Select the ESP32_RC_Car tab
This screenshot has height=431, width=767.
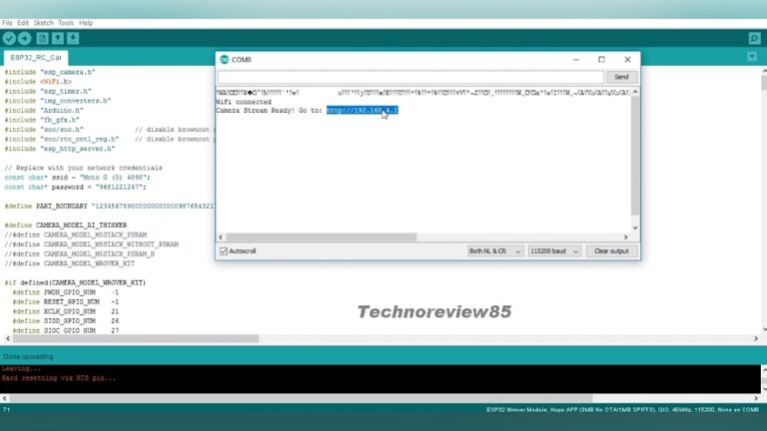[36, 58]
